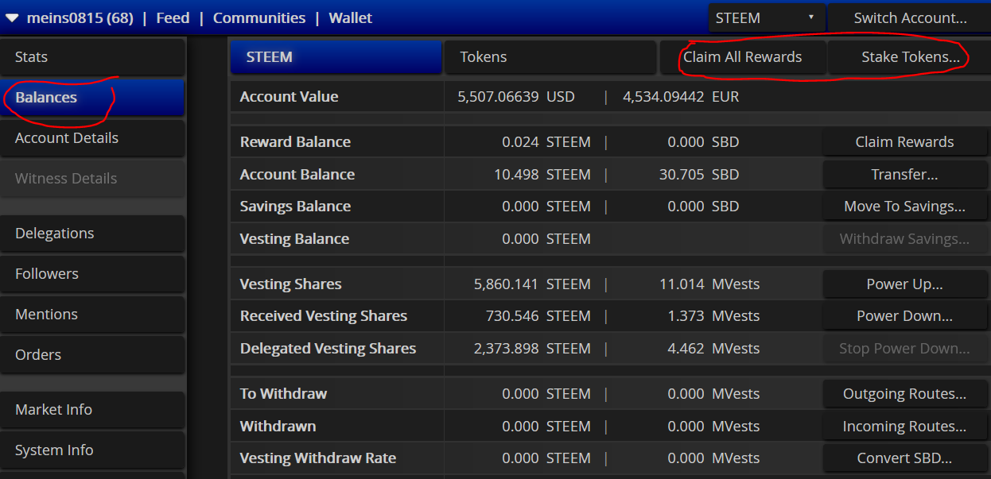The image size is (991, 479).
Task: Click the Convert SBD button
Action: pyautogui.click(x=904, y=458)
